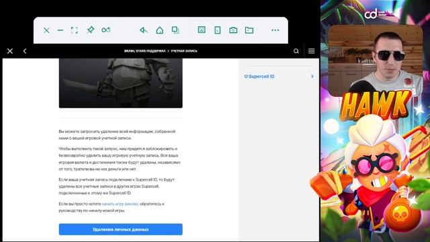This screenshot has width=430, height=242.
Task: Click the HAWK logo text on the overlay
Action: click(376, 105)
